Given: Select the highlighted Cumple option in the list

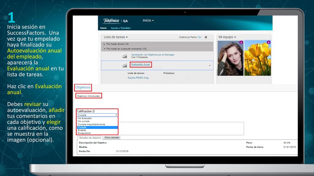Looking at the screenshot, I should point(97,127).
